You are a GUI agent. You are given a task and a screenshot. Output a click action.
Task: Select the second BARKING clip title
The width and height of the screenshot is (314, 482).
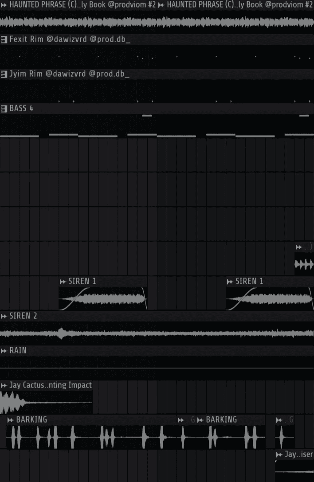(221, 419)
